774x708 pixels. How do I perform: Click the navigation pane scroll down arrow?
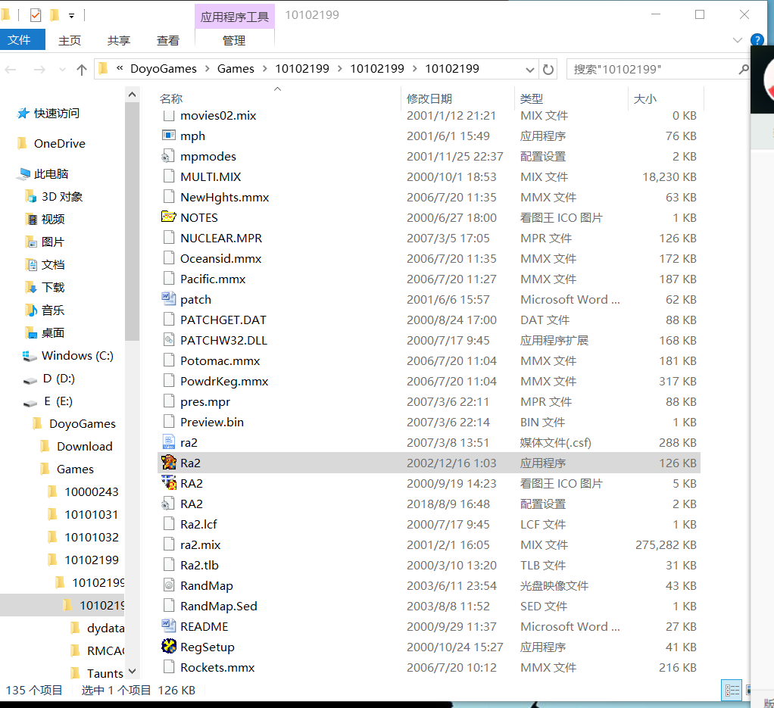click(x=132, y=672)
